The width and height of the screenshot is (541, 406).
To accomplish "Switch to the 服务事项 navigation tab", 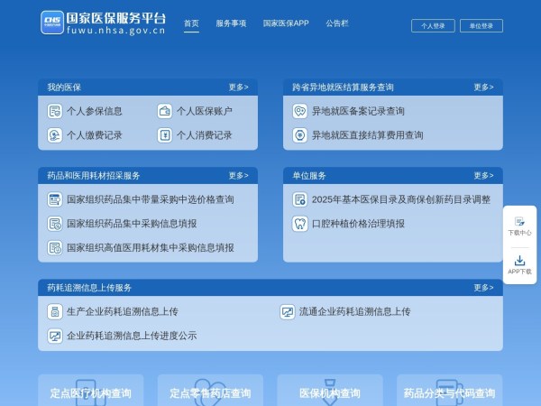I will coord(231,23).
